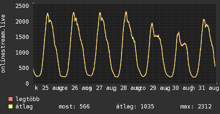Click the y-axis label 1000
Image resolution: width=220 pixels, height=114 pixels.
(x=22, y=53)
